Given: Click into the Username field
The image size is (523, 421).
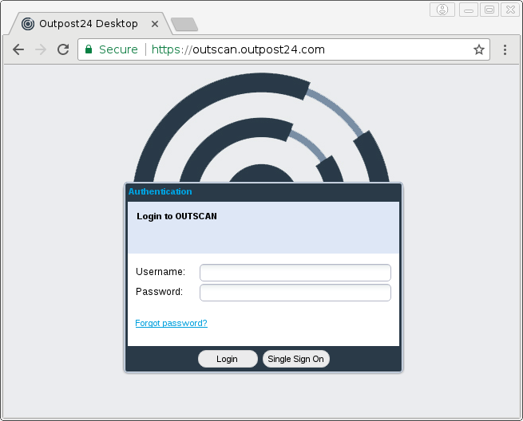Looking at the screenshot, I should [295, 273].
